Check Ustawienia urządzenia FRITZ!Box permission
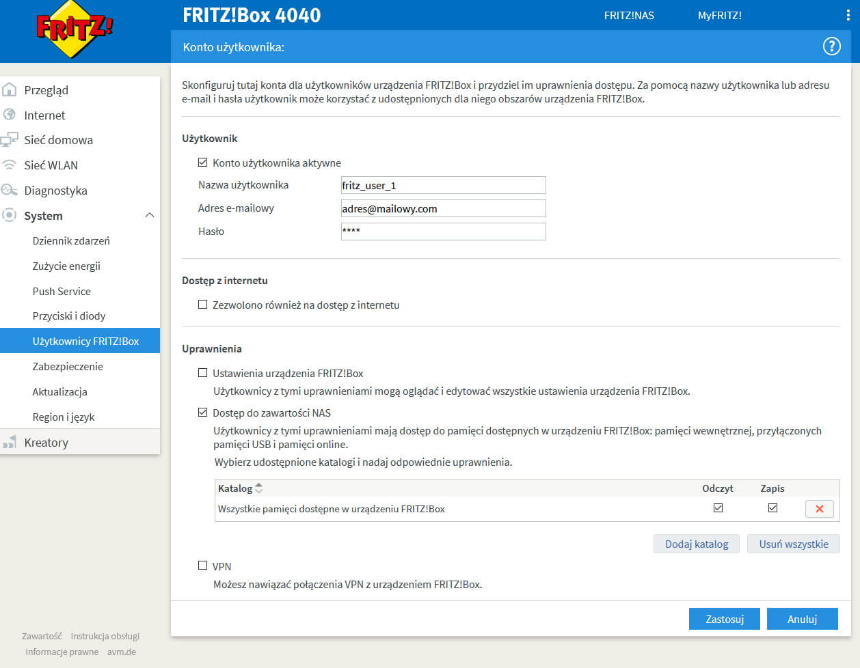 [x=203, y=373]
